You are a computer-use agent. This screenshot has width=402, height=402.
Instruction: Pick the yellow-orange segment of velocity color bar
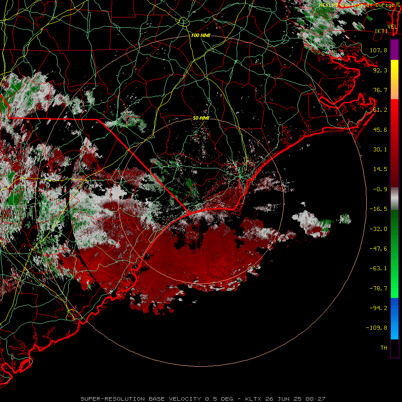click(394, 80)
